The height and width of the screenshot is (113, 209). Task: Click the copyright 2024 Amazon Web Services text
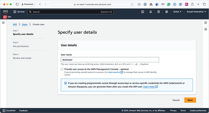pos(143,111)
